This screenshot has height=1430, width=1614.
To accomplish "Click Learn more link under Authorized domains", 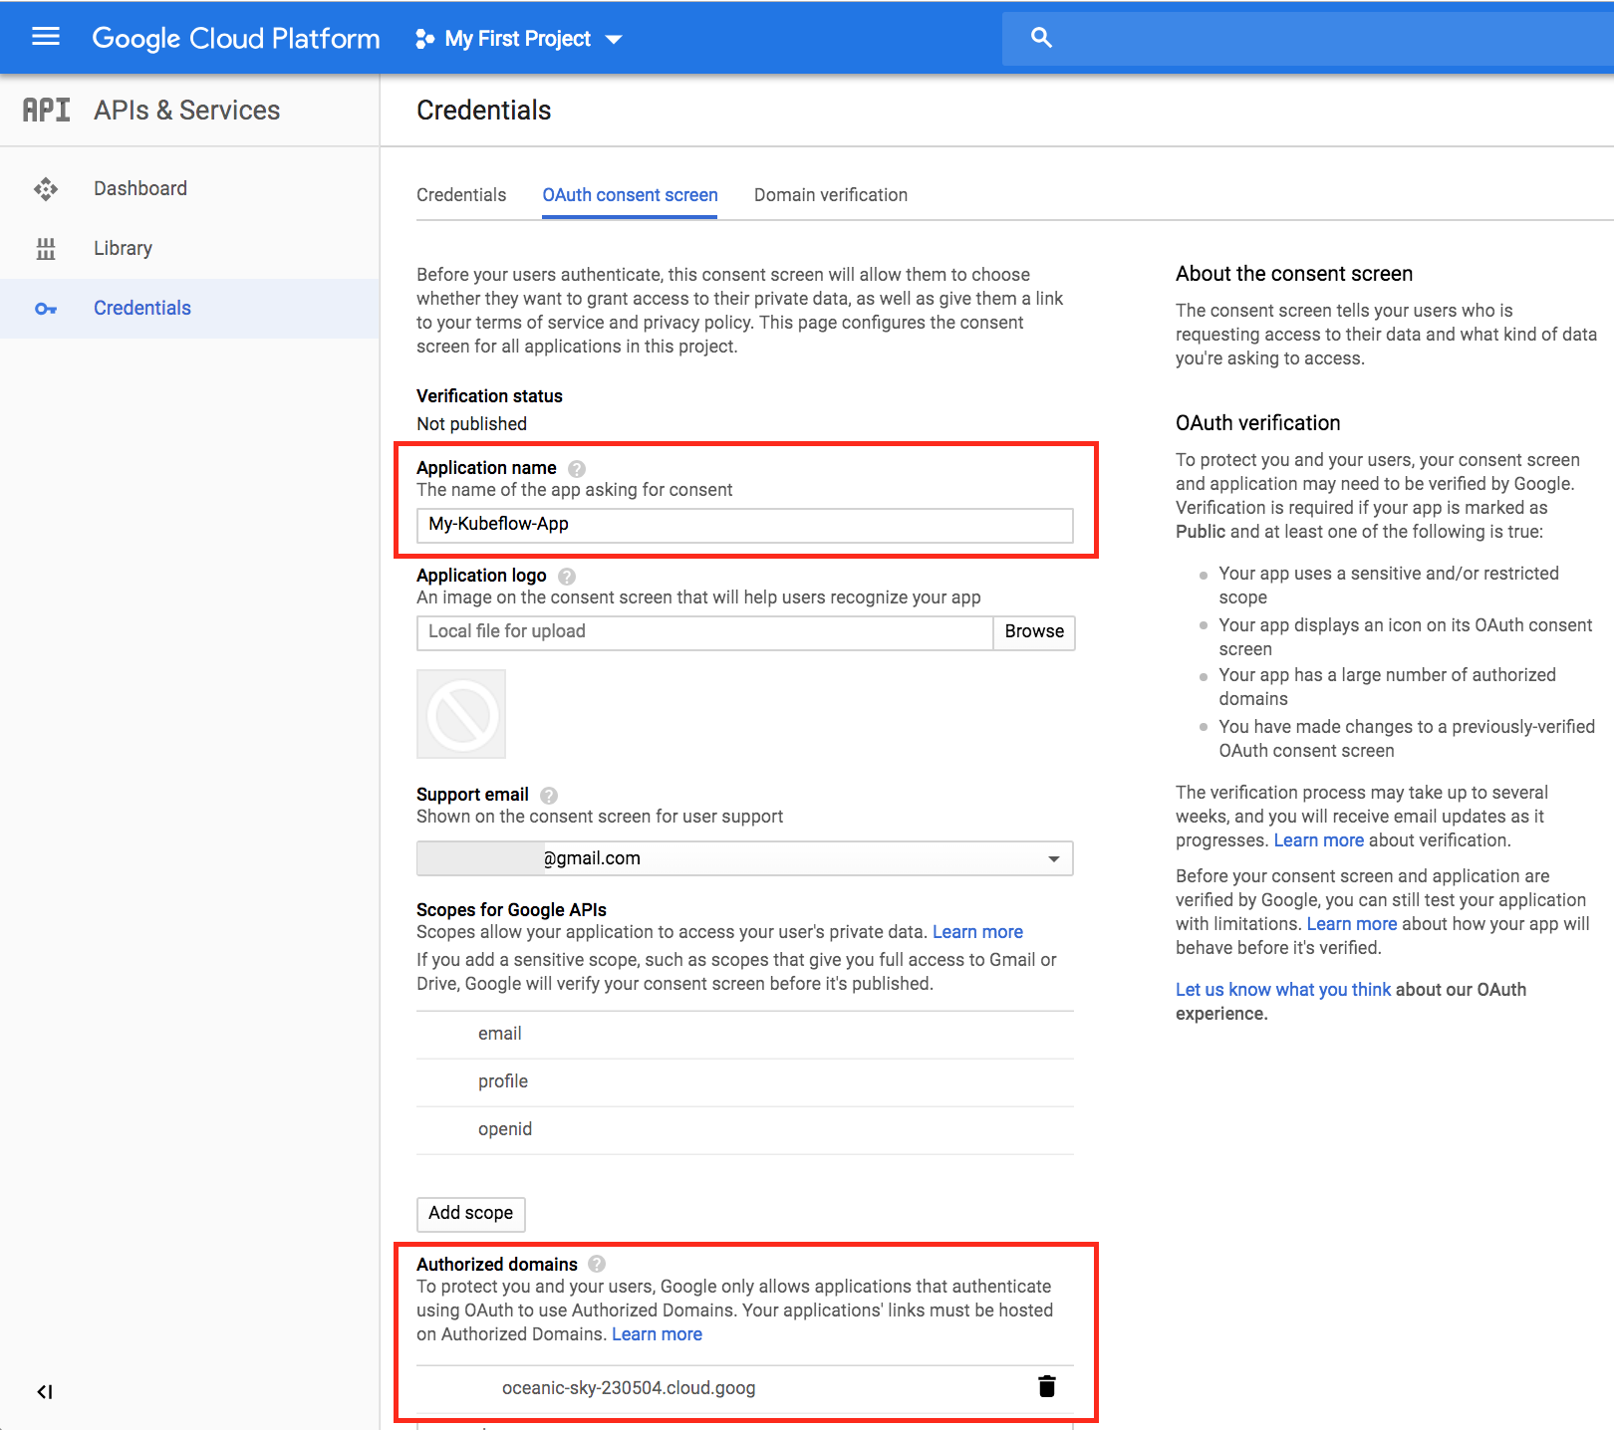I will click(x=657, y=1334).
